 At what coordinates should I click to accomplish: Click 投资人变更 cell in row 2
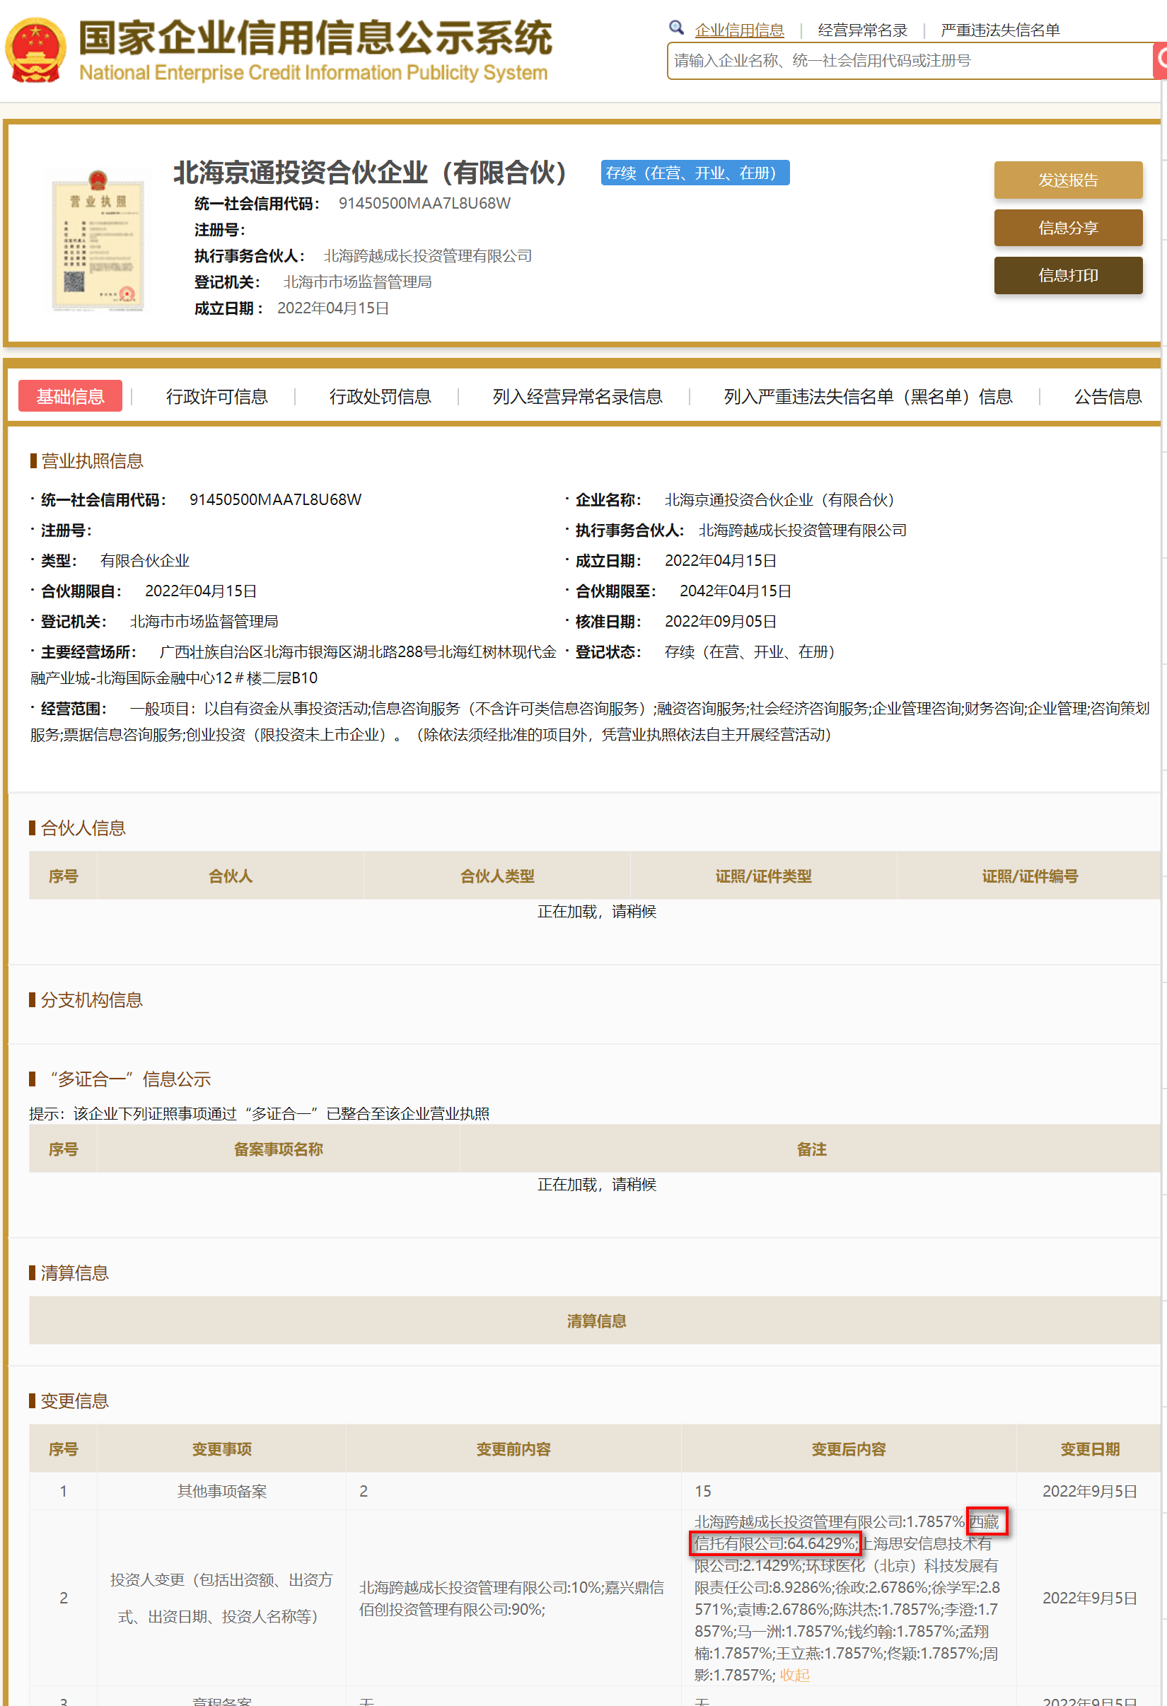221,1597
